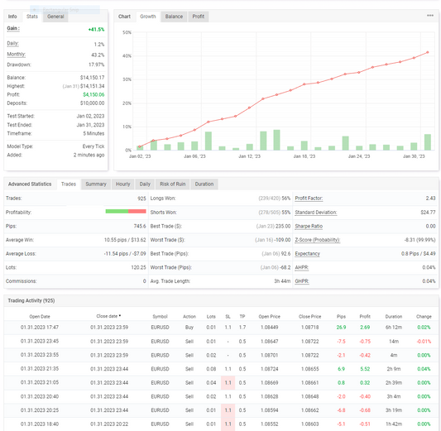Sort trades by Symbol column

[160, 317]
